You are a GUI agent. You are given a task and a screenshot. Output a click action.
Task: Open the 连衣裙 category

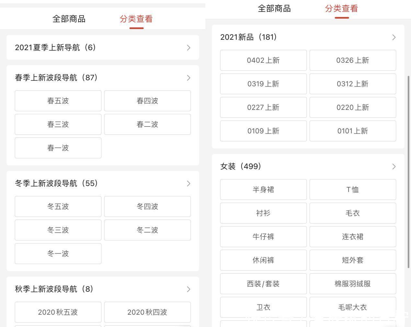352,236
